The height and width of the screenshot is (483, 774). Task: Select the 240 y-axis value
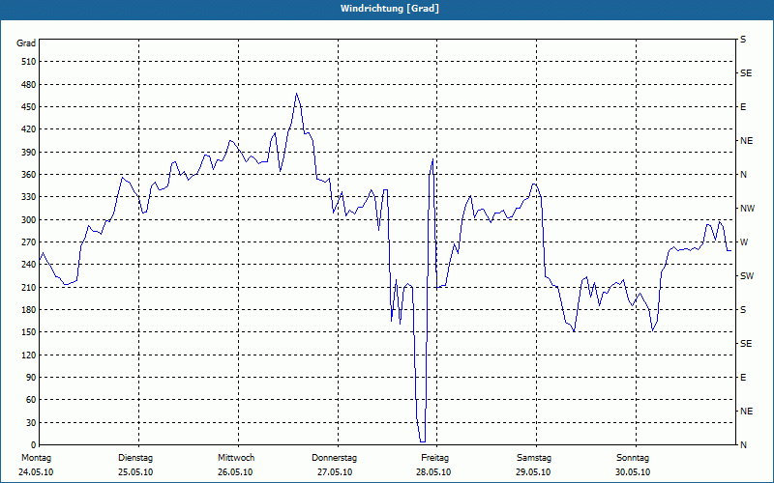pyautogui.click(x=29, y=265)
